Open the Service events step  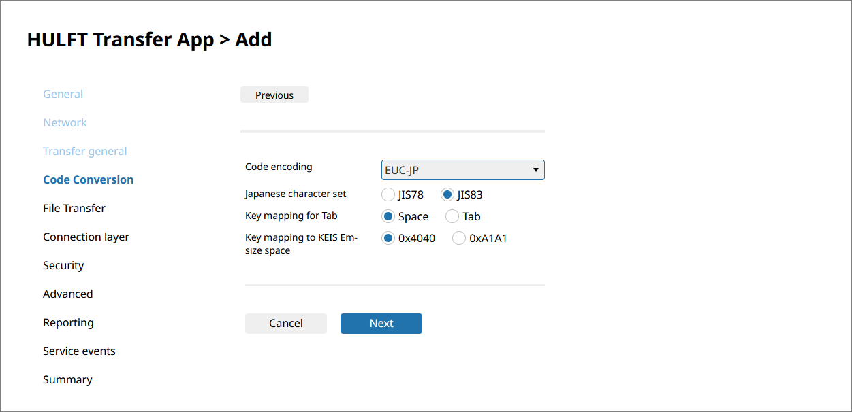[x=79, y=351]
